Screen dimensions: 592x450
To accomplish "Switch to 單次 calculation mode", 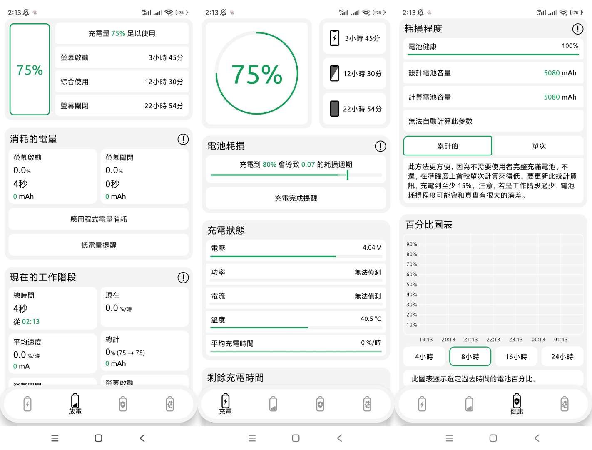I will 538,146.
